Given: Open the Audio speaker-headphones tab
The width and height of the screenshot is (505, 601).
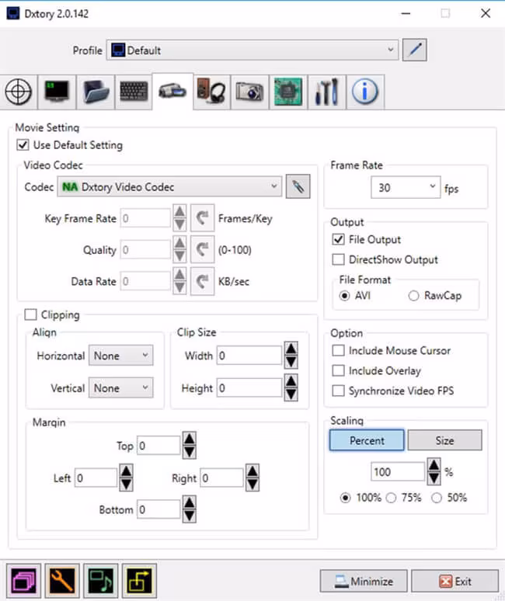Looking at the screenshot, I should 211,92.
